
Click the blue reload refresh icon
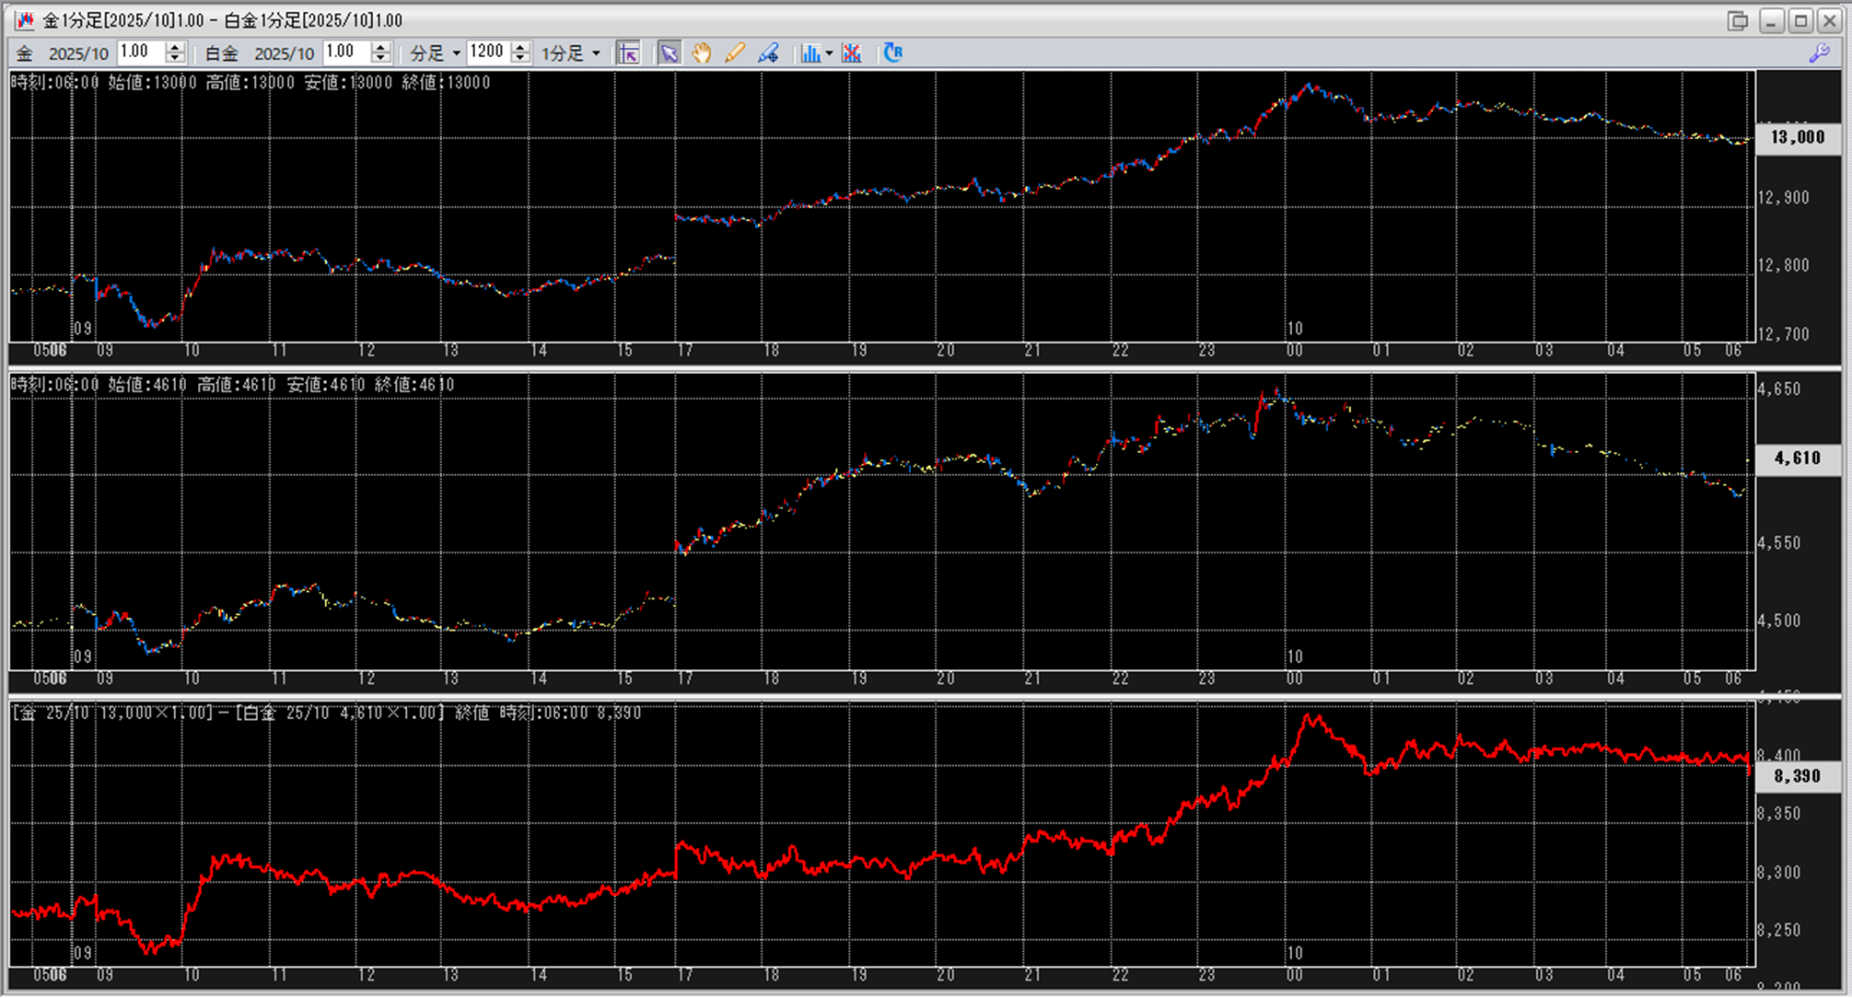click(892, 53)
